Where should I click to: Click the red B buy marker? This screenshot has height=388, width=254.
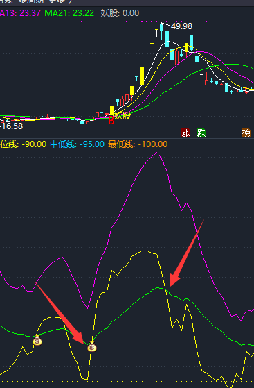(111, 121)
